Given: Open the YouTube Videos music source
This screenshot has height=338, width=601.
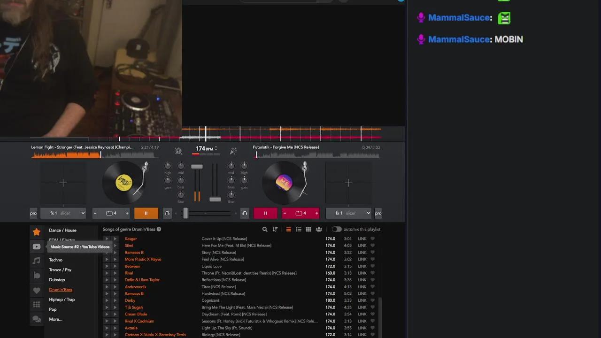Looking at the screenshot, I should point(36,246).
